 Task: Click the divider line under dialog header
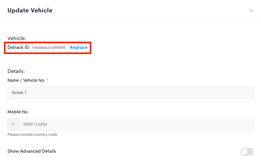pos(130,21)
